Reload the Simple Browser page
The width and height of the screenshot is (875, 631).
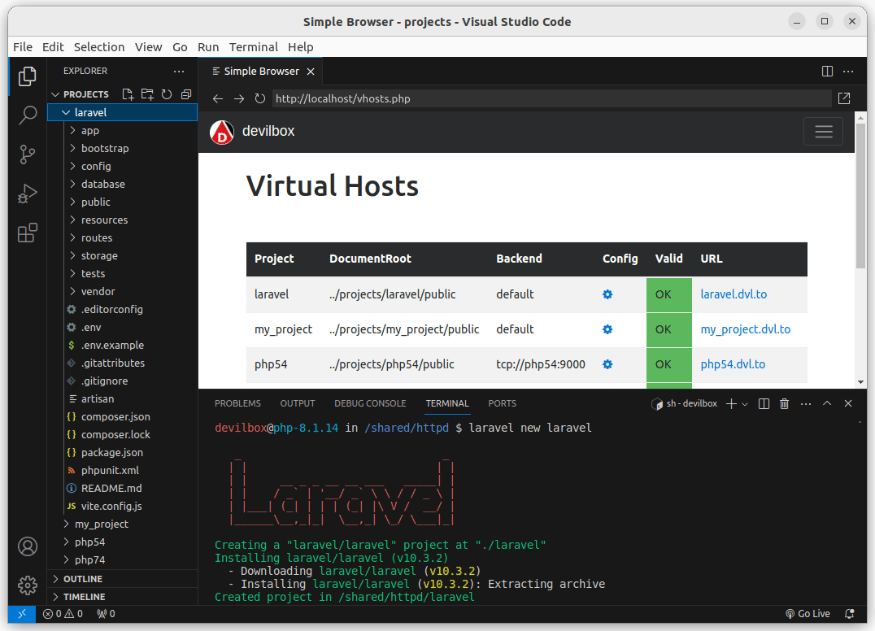[260, 98]
